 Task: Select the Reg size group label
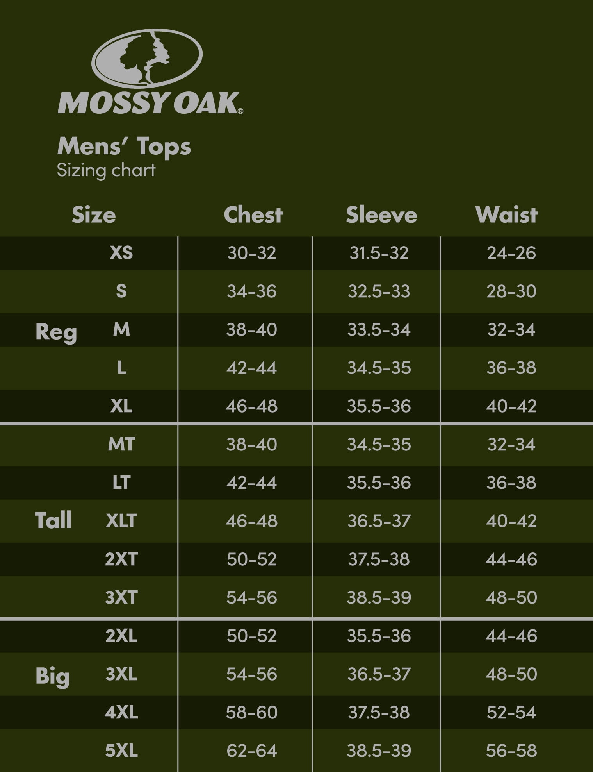(56, 333)
